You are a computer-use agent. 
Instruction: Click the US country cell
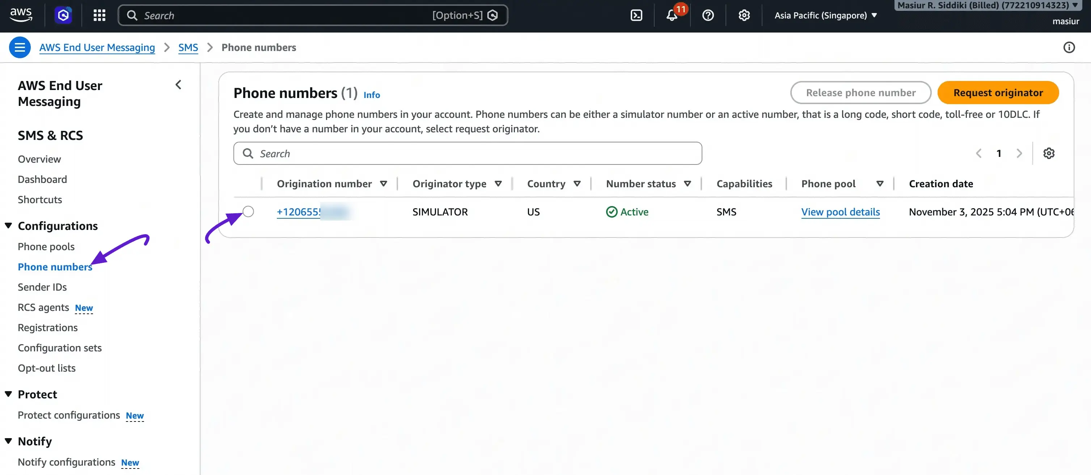pyautogui.click(x=533, y=212)
